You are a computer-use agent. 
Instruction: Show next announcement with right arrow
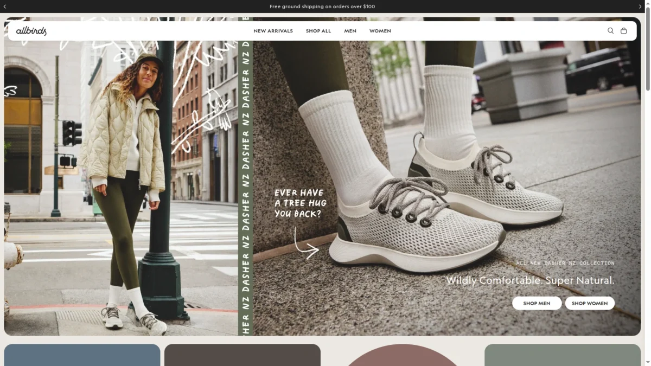[x=640, y=7]
